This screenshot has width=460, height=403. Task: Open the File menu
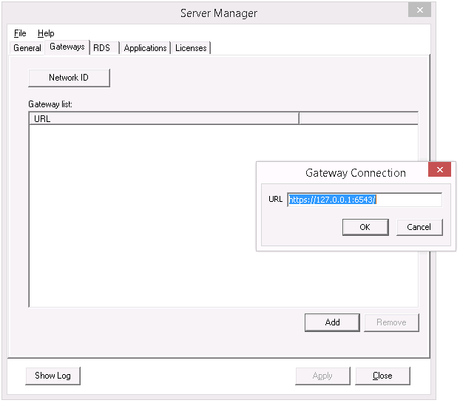pyautogui.click(x=20, y=33)
